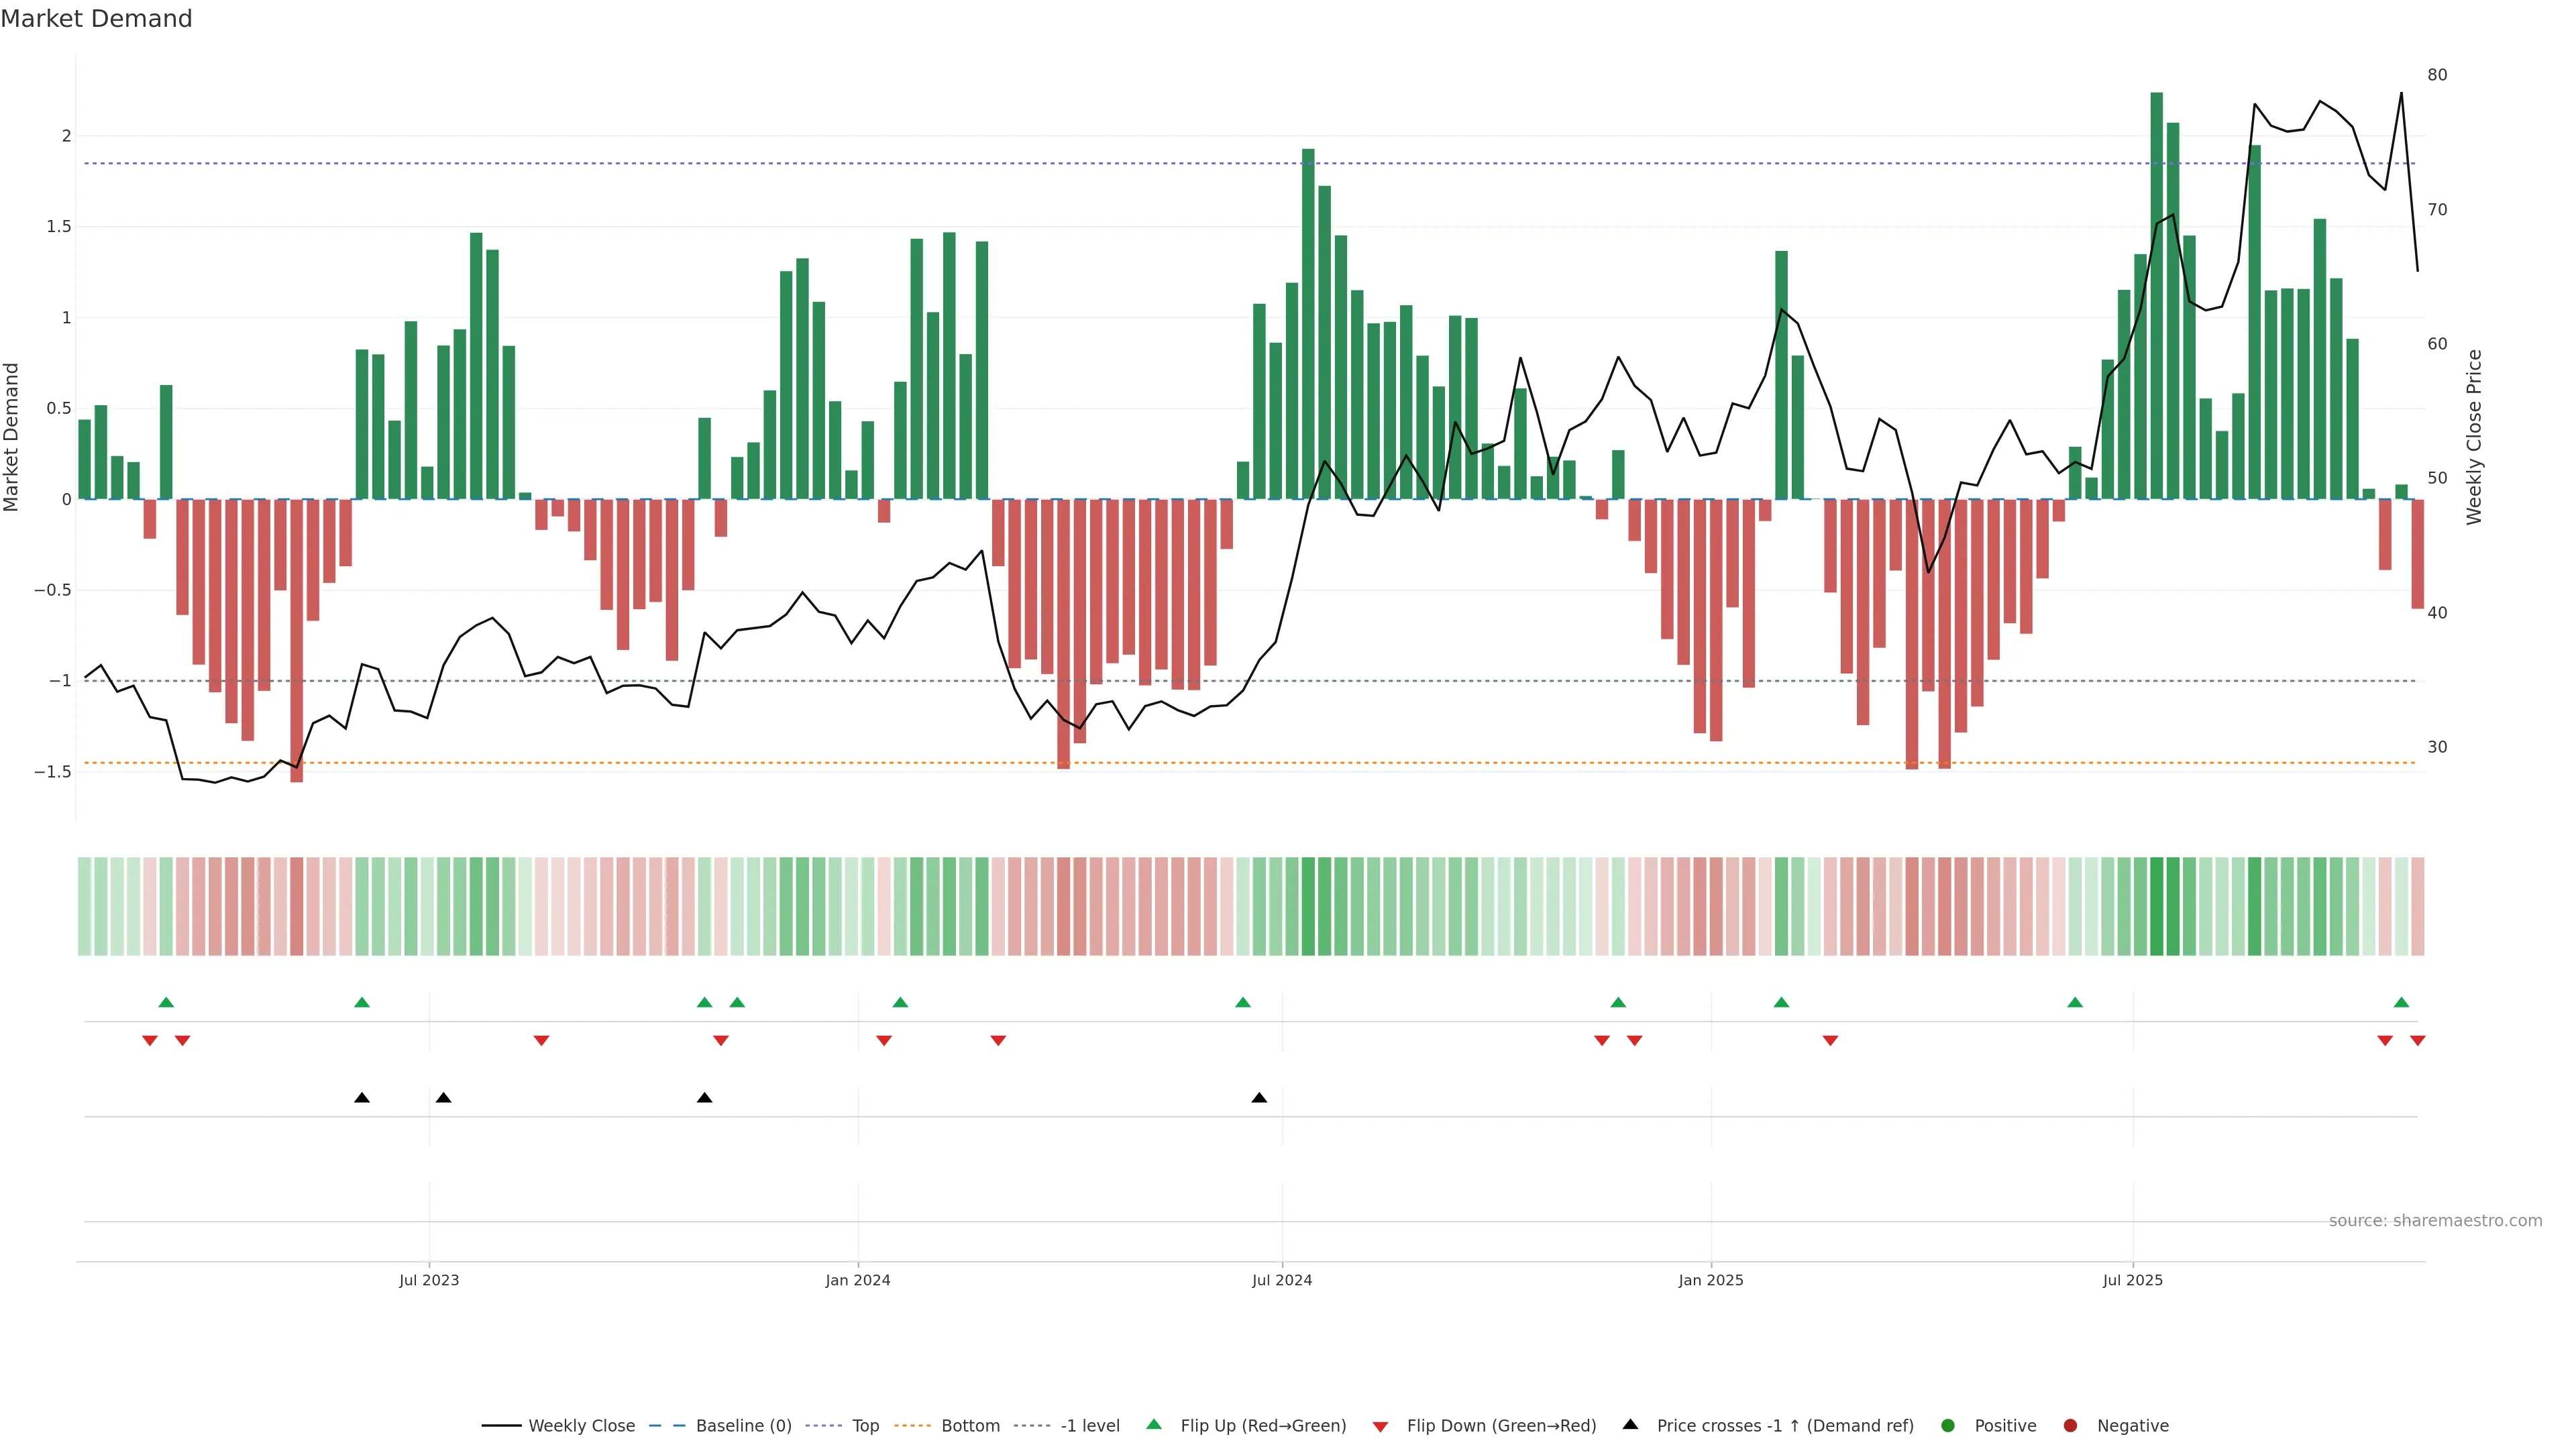Click the red Flip Down triangle legend icon
The image size is (2576, 1449).
[x=1380, y=1427]
